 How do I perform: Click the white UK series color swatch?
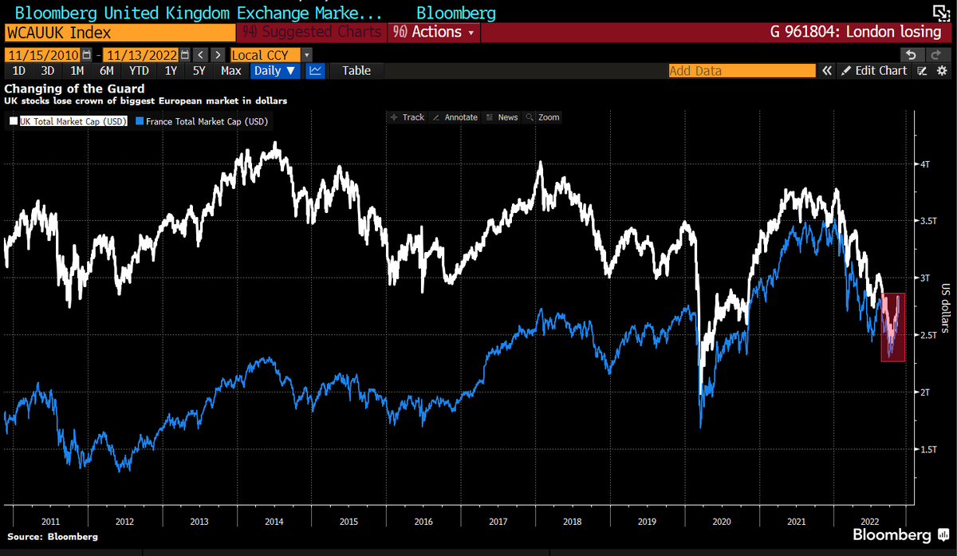[x=14, y=122]
